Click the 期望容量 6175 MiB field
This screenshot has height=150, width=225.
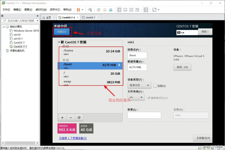point(137,67)
